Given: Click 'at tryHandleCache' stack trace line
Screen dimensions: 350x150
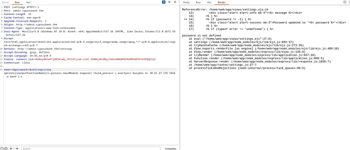Looking at the screenshot, I should tap(246, 45).
